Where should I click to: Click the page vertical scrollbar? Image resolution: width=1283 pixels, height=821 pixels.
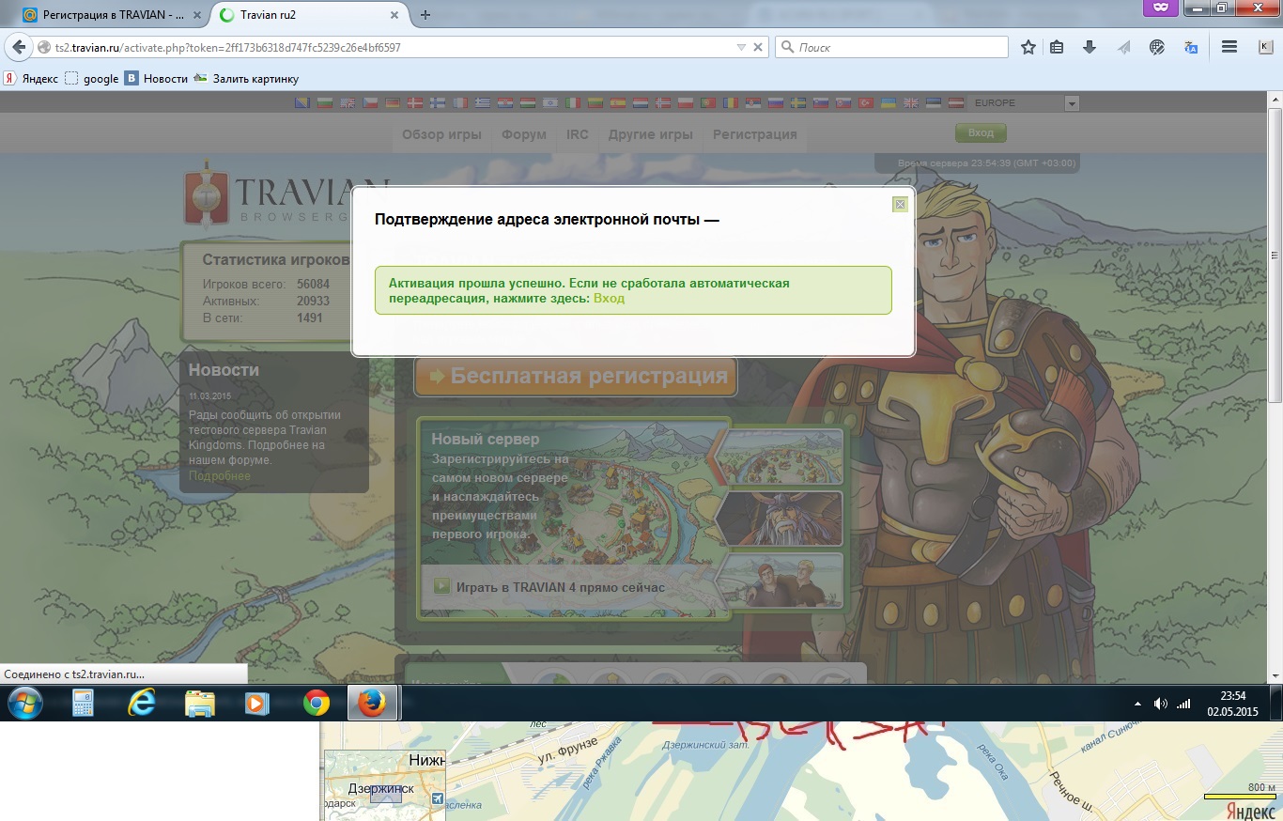click(1275, 254)
